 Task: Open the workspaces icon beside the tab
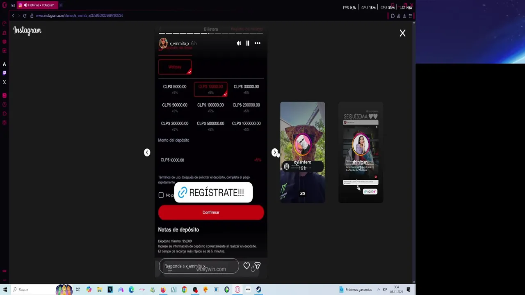click(x=13, y=5)
